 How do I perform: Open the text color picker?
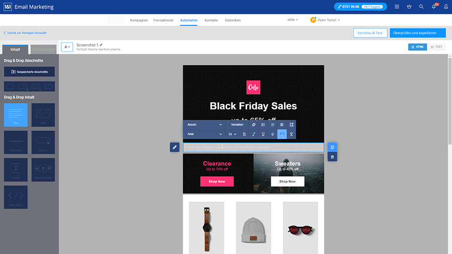coord(282,135)
